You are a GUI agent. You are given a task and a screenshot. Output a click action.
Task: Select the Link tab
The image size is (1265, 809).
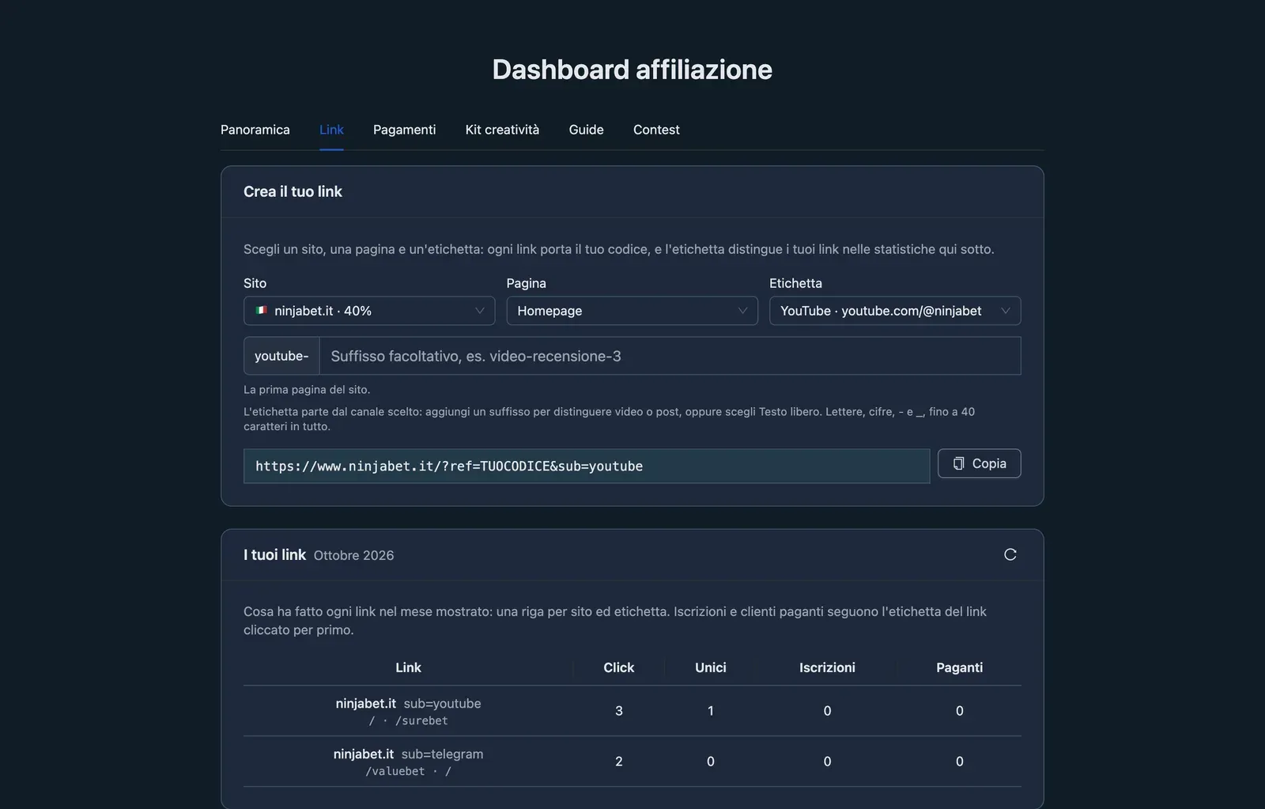click(331, 130)
